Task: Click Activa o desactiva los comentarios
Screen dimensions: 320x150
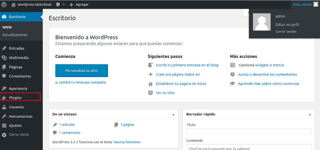Action: 268,74
